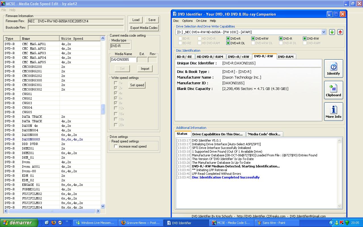363x227 pixels.
Task: Click the Type column header
Action: (x=12, y=39)
